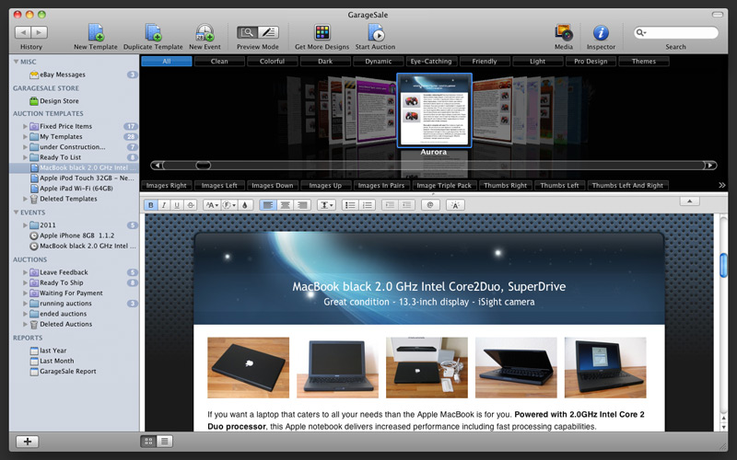Click the carousel left scroll arrow
The height and width of the screenshot is (460, 737).
157,166
